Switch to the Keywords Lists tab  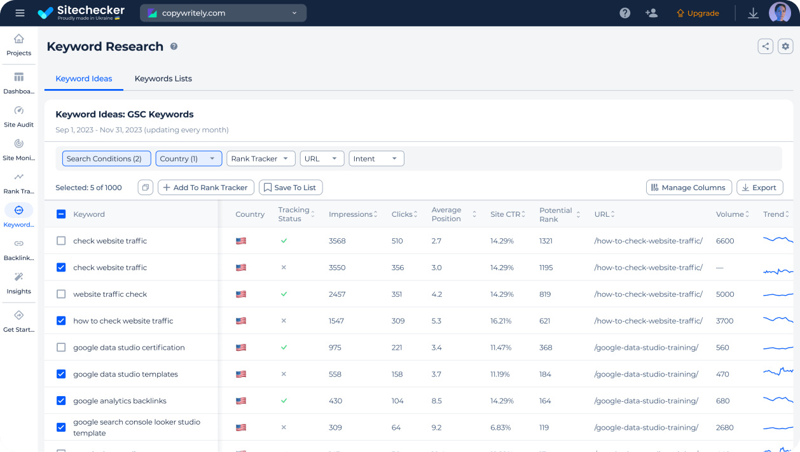(x=163, y=79)
